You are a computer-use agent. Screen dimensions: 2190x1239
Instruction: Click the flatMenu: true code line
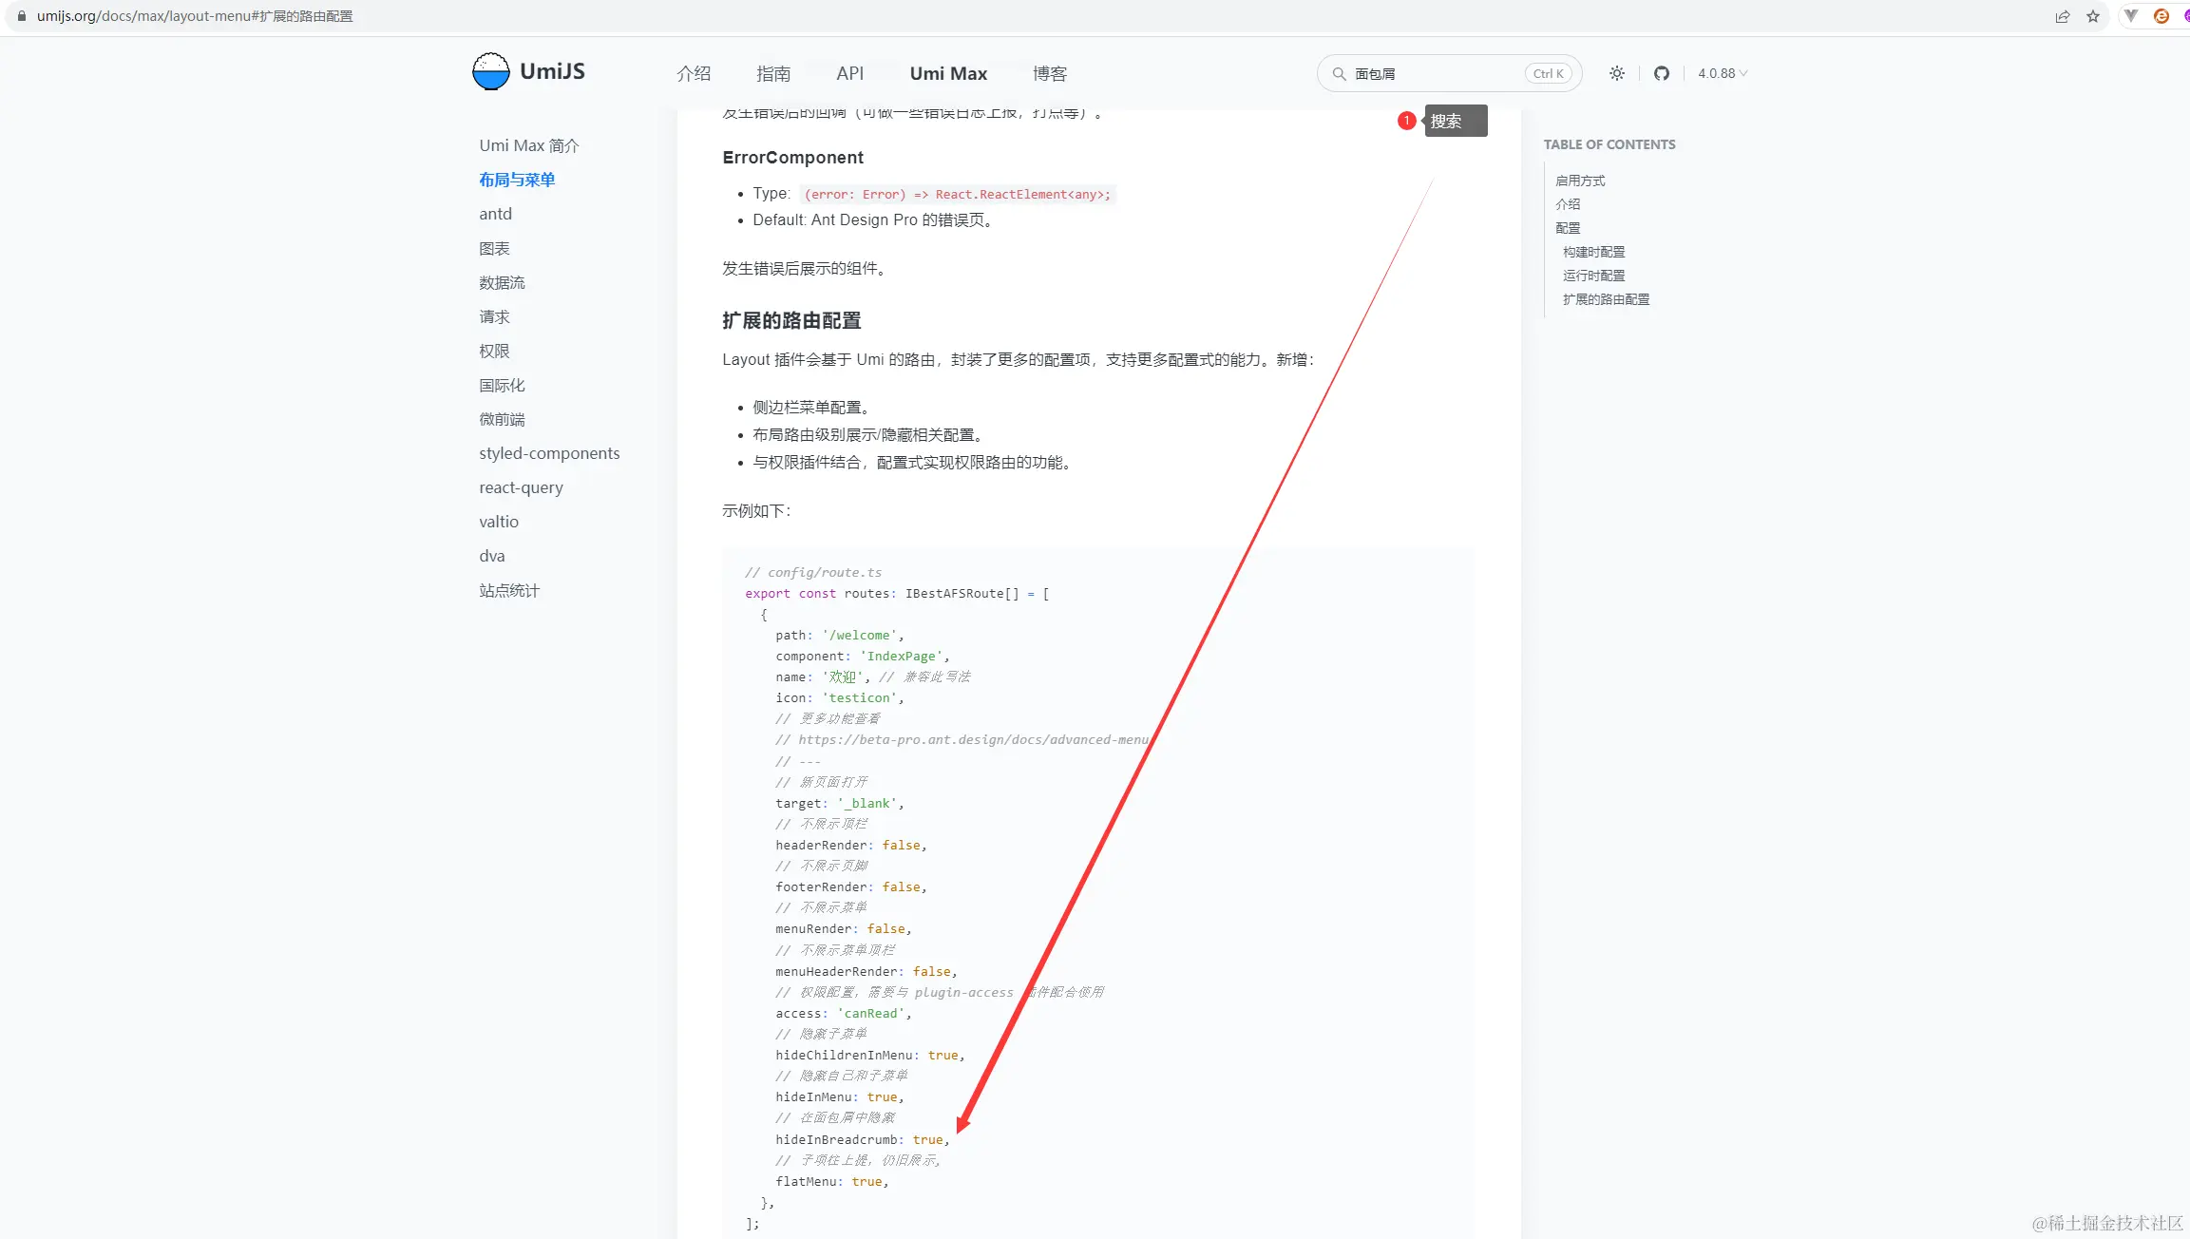[x=831, y=1181]
